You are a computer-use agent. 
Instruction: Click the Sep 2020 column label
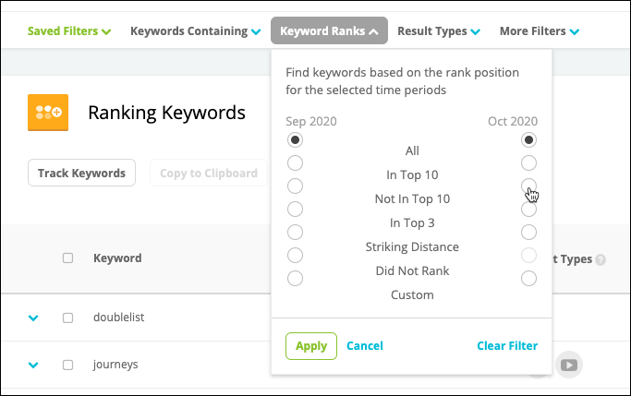coord(311,122)
